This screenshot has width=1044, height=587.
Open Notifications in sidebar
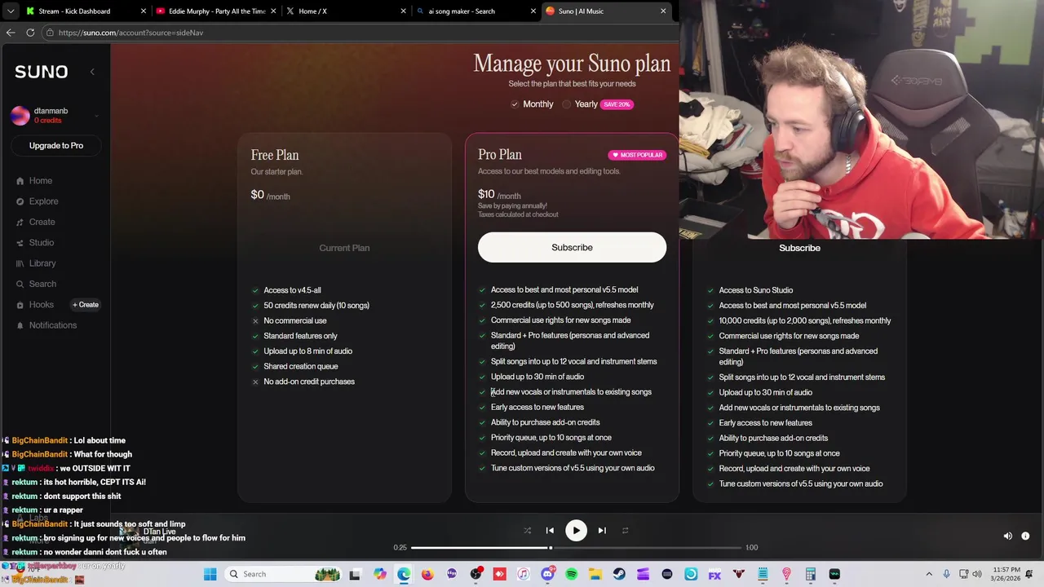coord(46,325)
